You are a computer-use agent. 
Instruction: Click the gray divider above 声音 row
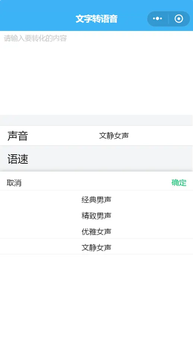[96, 120]
